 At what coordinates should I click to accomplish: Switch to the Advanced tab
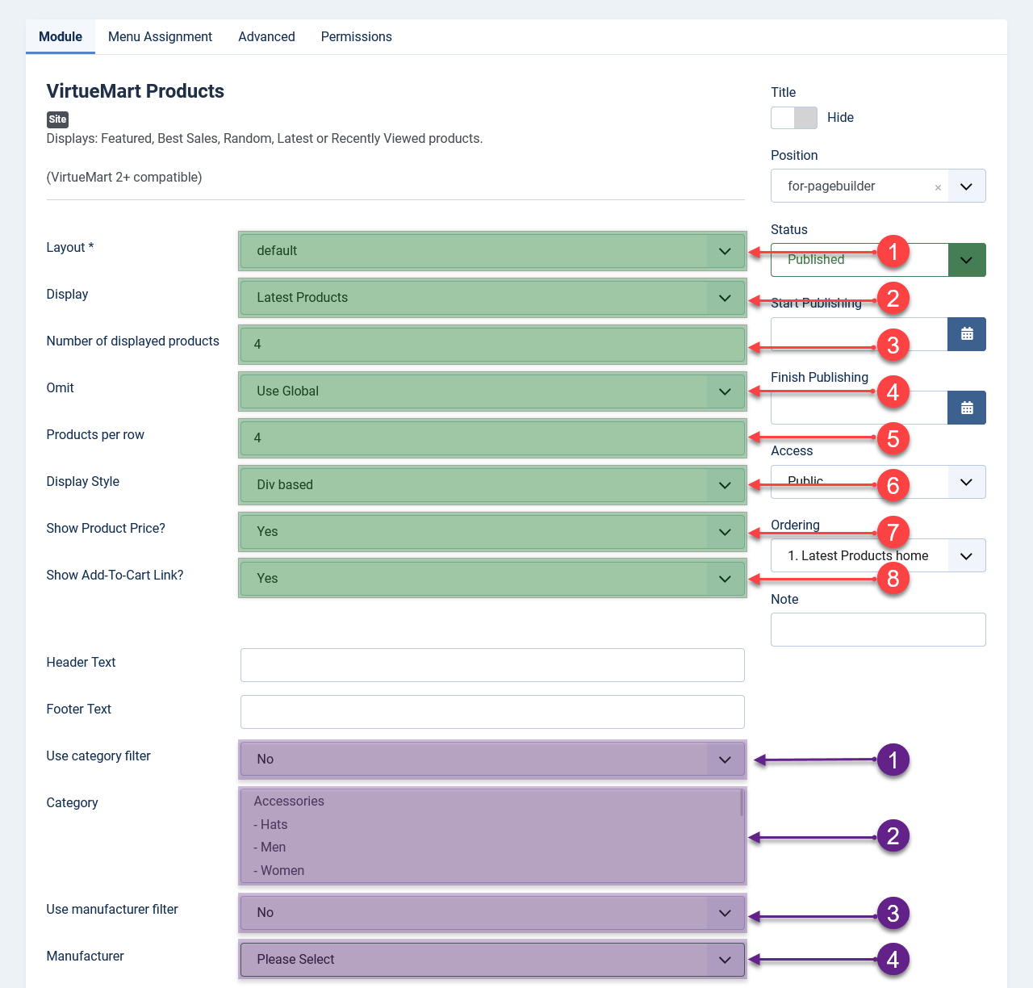point(266,37)
